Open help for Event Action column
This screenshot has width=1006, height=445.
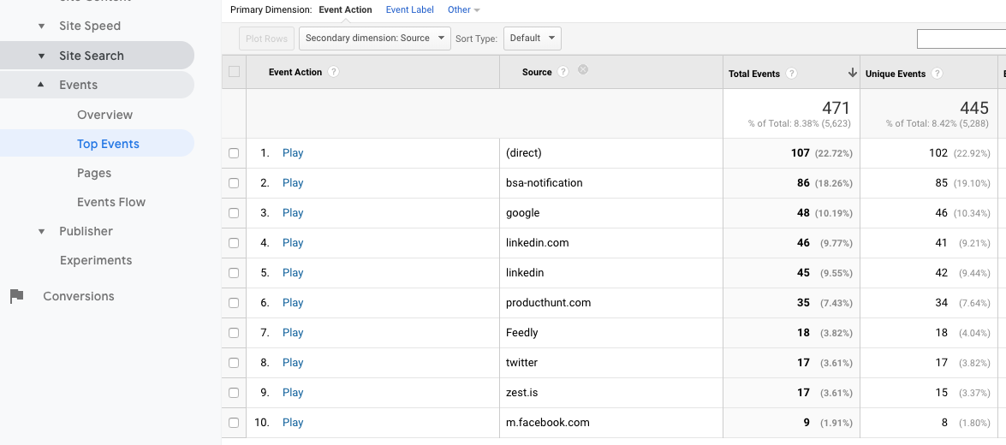333,72
